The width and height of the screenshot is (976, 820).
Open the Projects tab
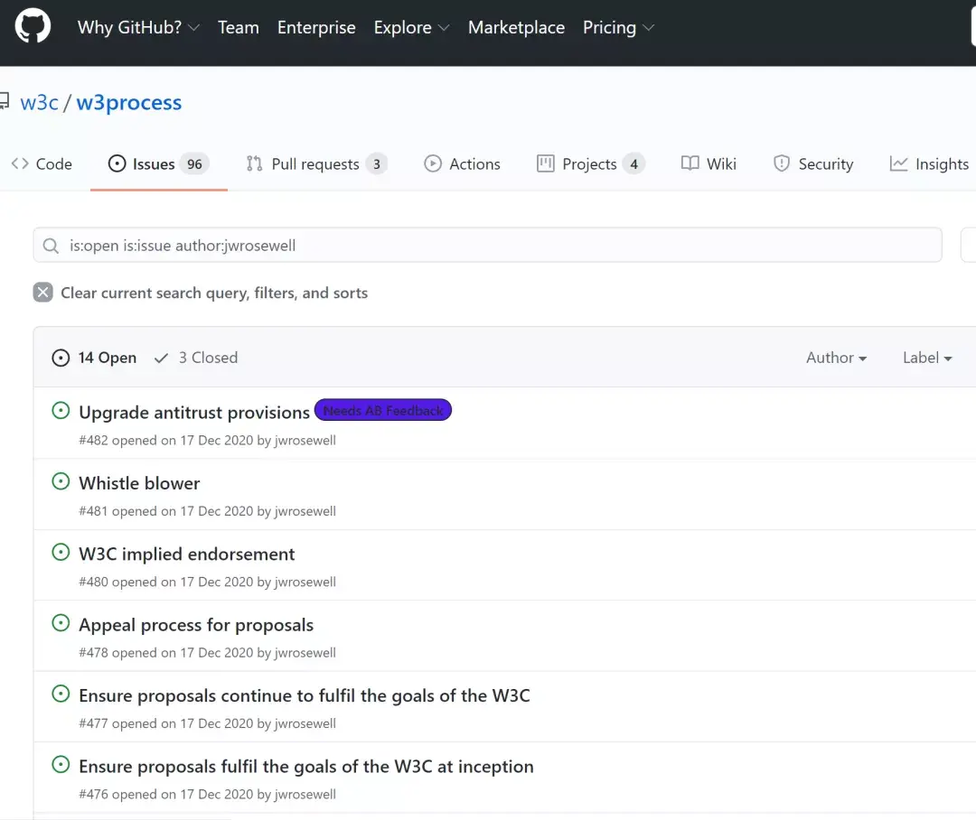[589, 163]
